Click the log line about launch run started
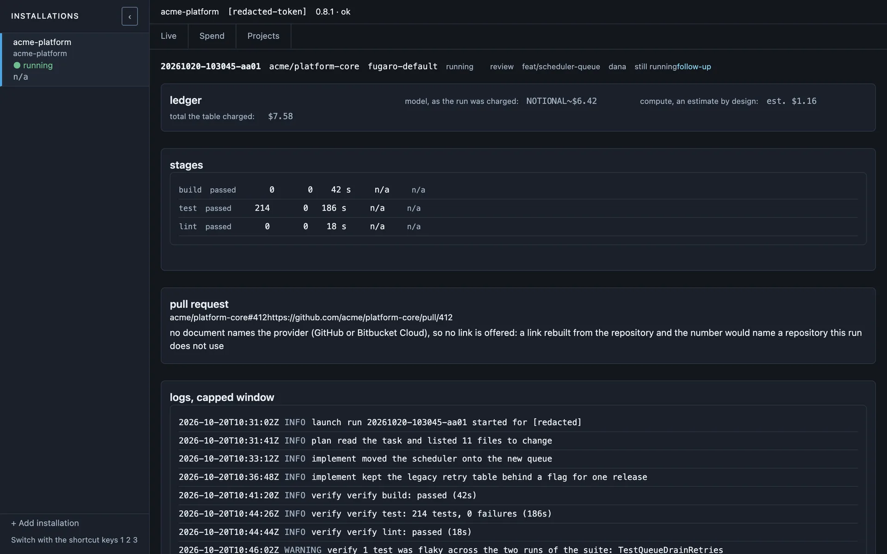The image size is (887, 554). click(x=518, y=422)
